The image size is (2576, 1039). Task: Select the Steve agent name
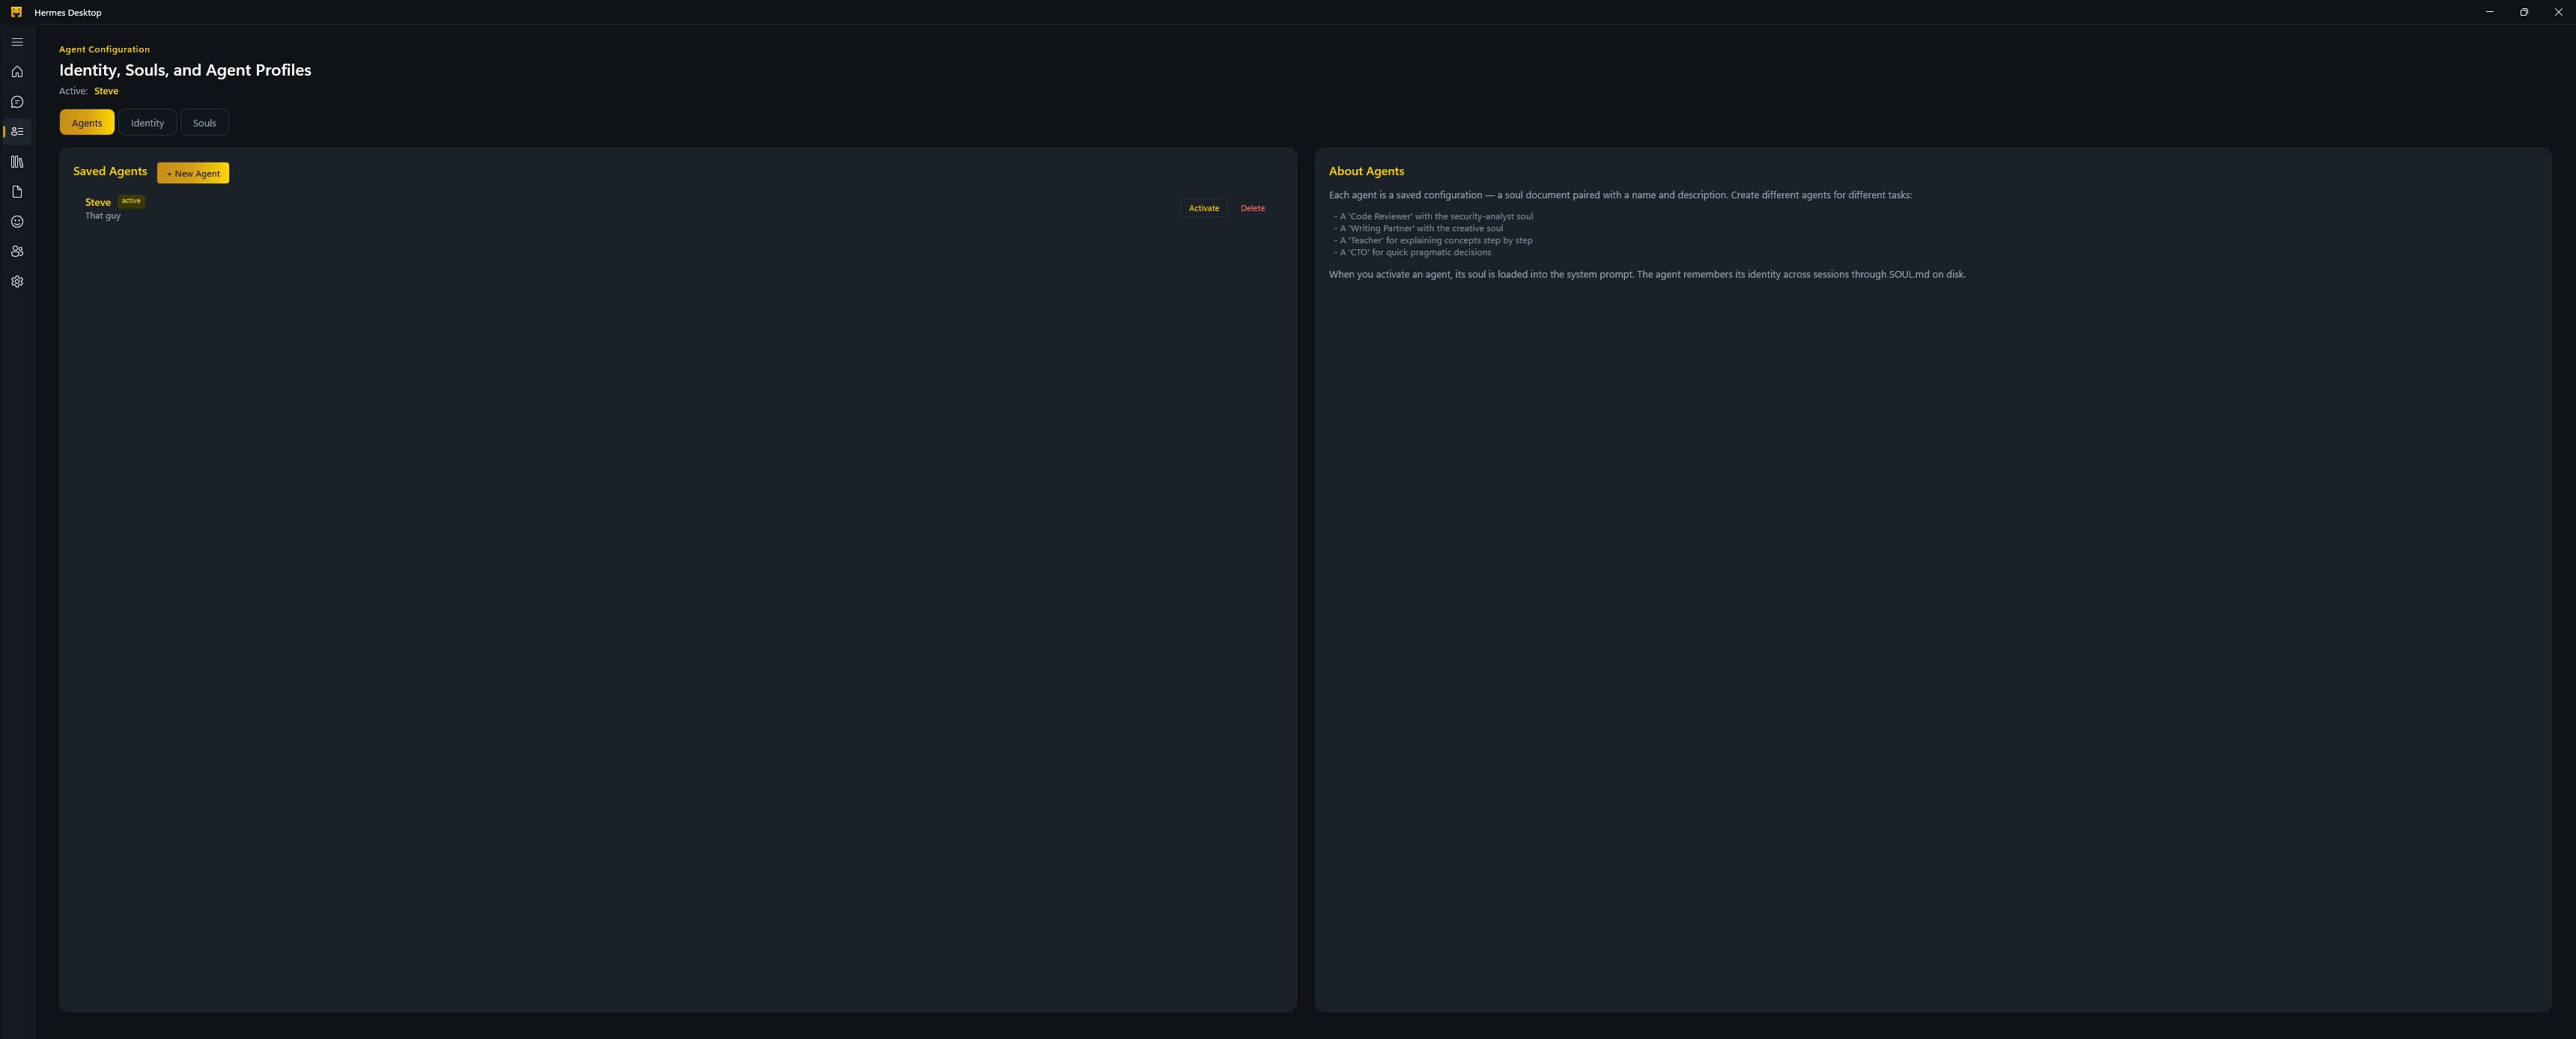click(x=98, y=202)
